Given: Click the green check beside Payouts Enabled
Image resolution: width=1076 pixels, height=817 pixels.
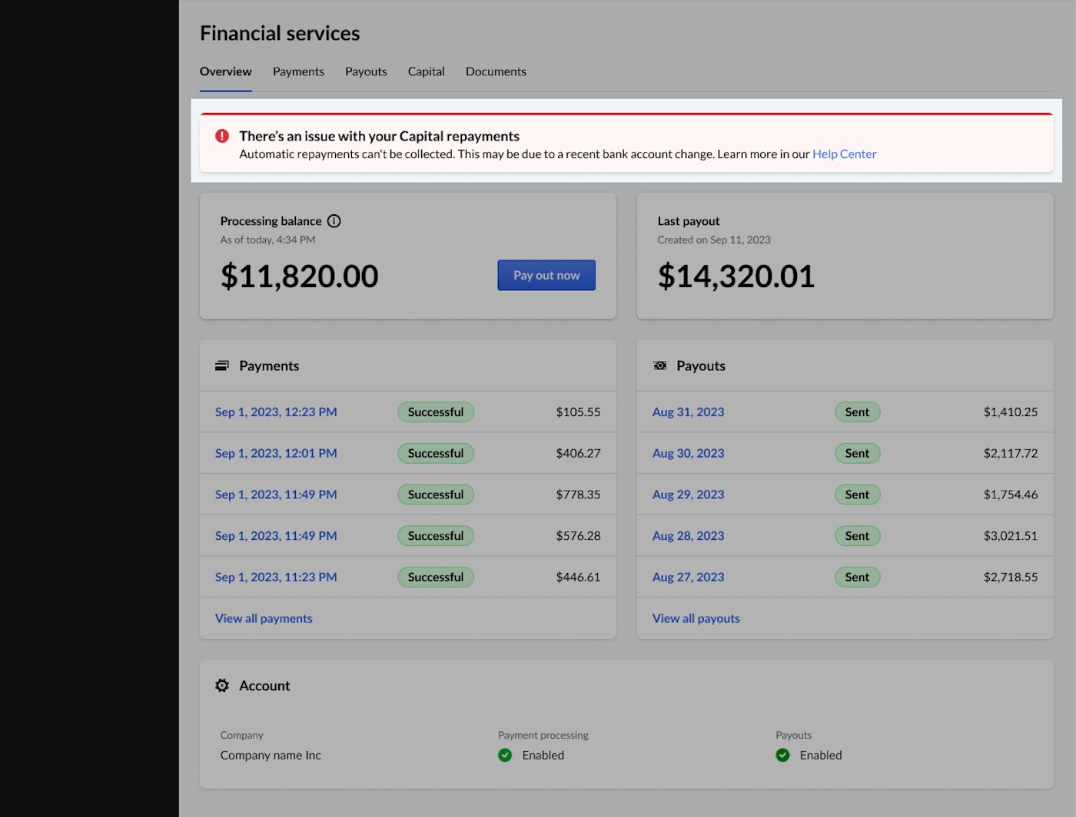Looking at the screenshot, I should [782, 755].
